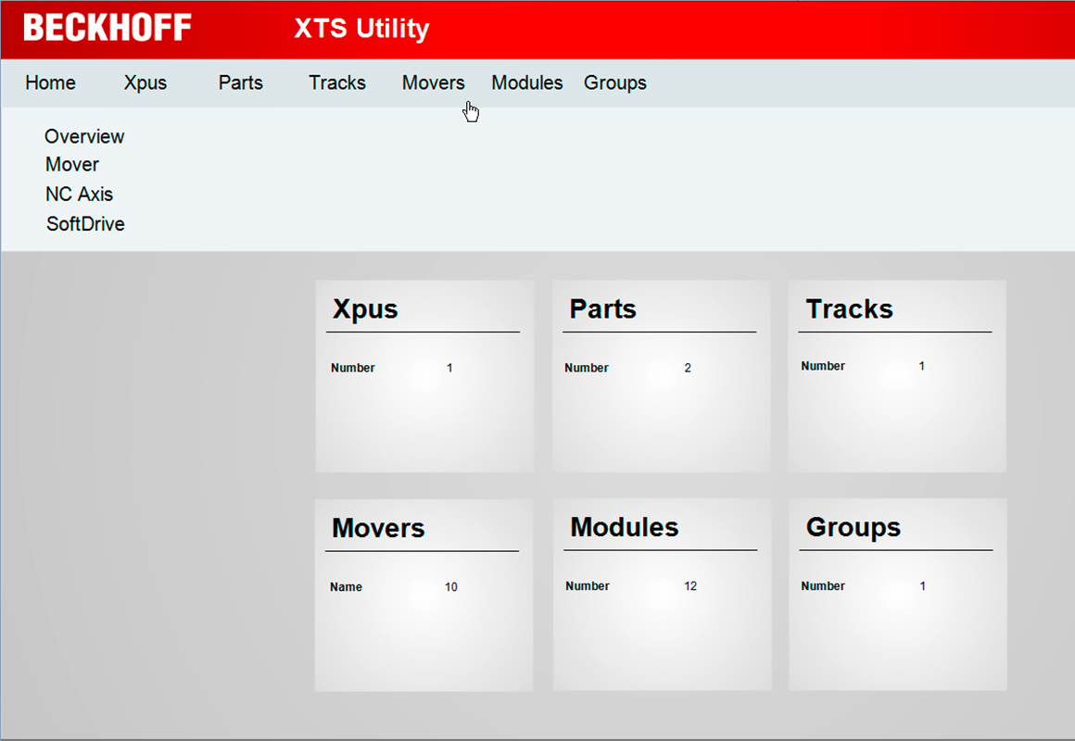Image resolution: width=1075 pixels, height=741 pixels.
Task: Open the Home menu
Action: [50, 82]
